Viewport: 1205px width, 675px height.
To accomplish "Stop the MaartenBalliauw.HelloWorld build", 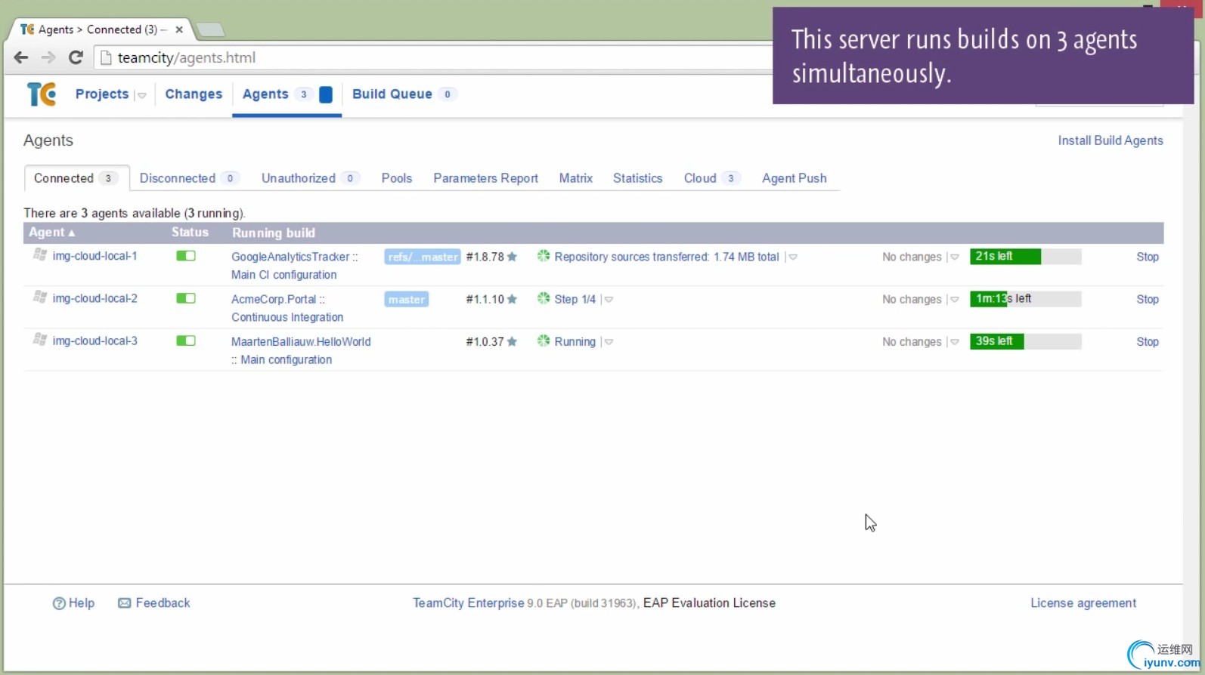I will coord(1148,341).
